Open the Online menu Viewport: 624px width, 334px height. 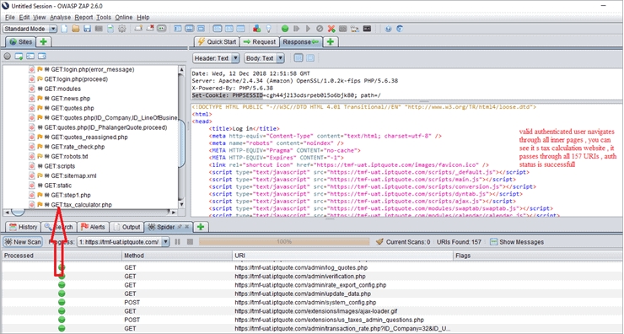pos(124,18)
